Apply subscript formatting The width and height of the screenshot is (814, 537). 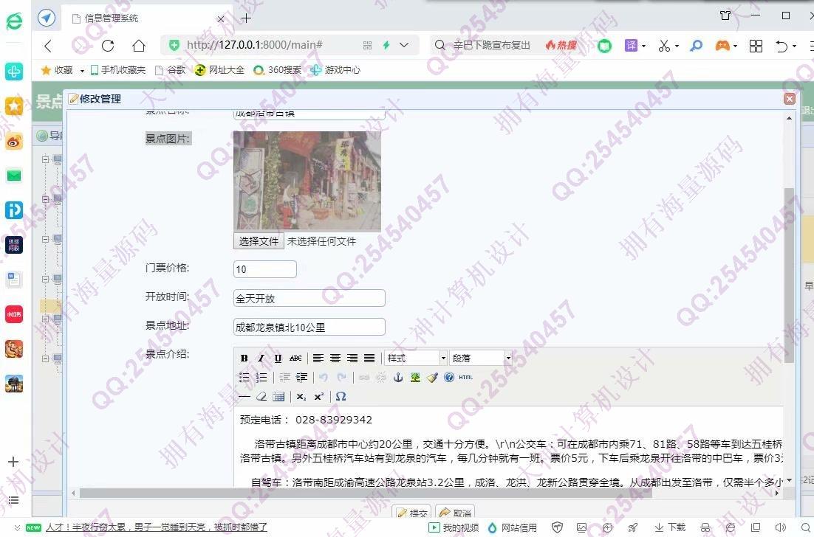(301, 397)
